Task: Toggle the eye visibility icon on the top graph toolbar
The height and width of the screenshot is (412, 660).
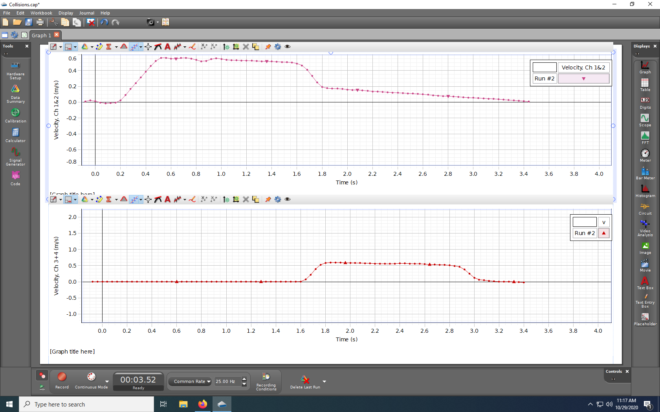Action: [x=288, y=47]
